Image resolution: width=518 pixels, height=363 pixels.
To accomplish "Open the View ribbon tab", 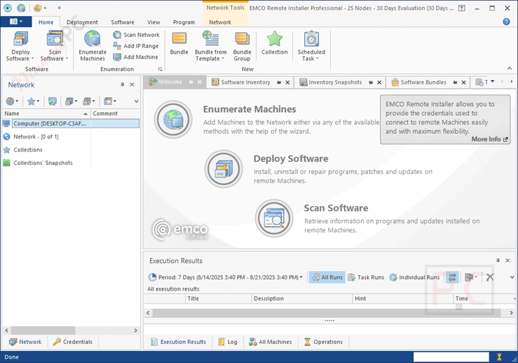I will pyautogui.click(x=153, y=22).
